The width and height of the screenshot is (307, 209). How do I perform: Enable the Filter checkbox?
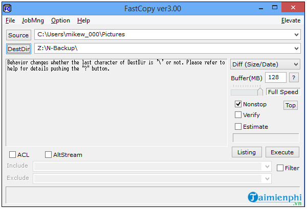click(280, 168)
